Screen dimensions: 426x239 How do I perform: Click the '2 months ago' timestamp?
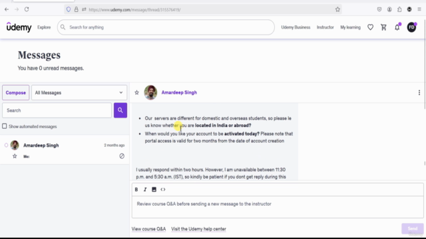tap(114, 145)
